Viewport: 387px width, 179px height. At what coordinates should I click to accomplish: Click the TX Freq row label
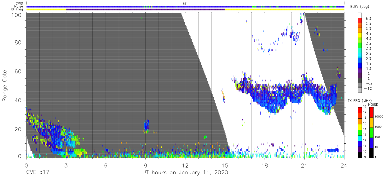coord(17,9)
